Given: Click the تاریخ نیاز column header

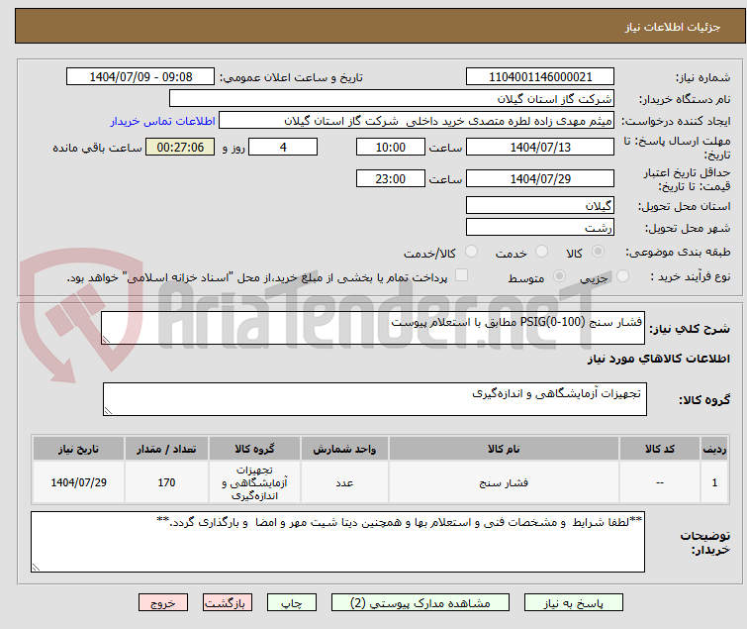Looking at the screenshot, I should tap(78, 449).
